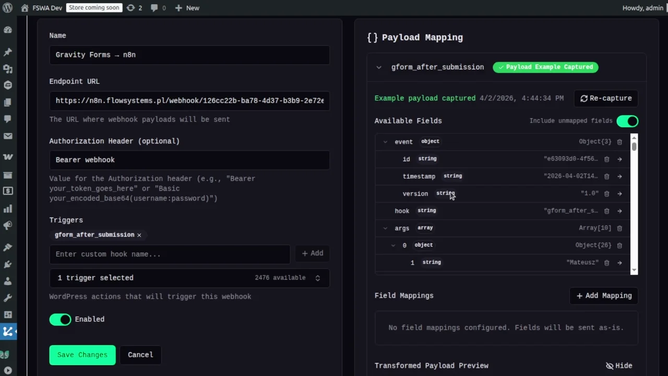Open Posts via the pushpin icon
Image resolution: width=668 pixels, height=376 pixels.
pyautogui.click(x=8, y=52)
